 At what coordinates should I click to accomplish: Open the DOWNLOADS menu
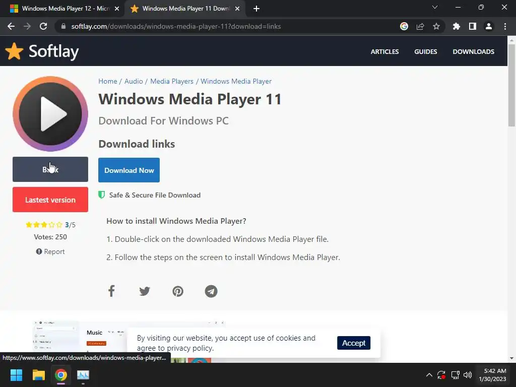tap(473, 52)
